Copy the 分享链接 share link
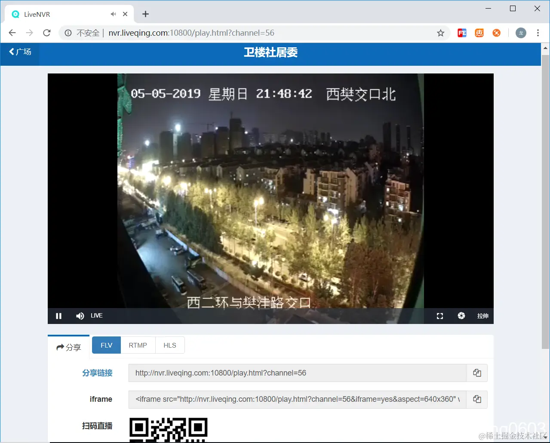The width and height of the screenshot is (550, 443). pos(476,373)
